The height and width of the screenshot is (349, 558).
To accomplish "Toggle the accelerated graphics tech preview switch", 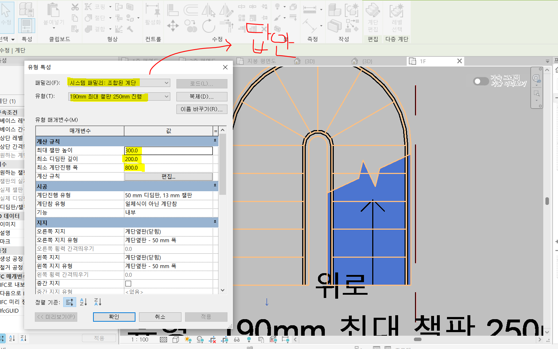I will point(480,81).
